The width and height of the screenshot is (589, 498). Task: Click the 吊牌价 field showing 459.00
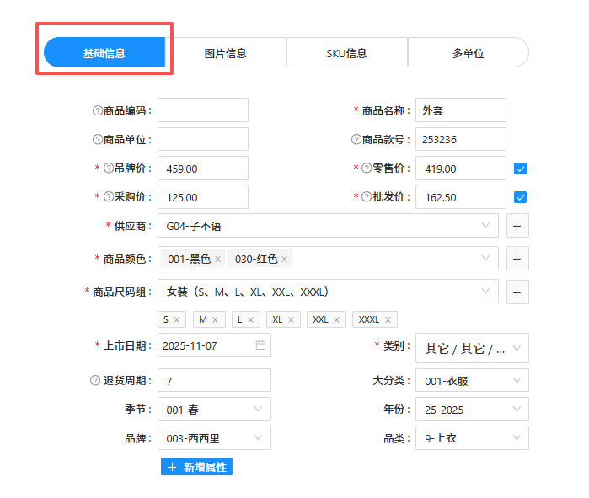(203, 169)
